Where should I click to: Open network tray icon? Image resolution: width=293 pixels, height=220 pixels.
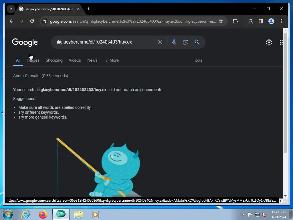click(257, 215)
